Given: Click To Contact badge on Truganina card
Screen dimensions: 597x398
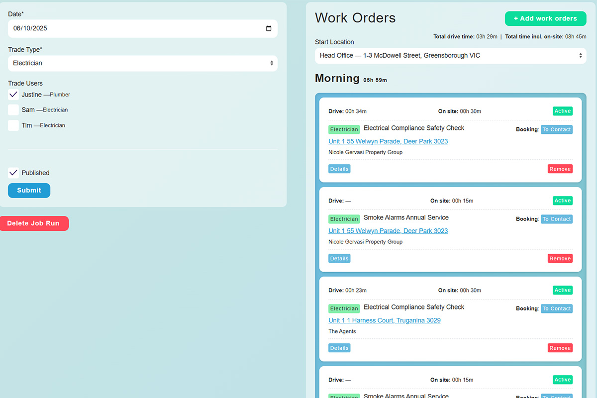Looking at the screenshot, I should [557, 308].
